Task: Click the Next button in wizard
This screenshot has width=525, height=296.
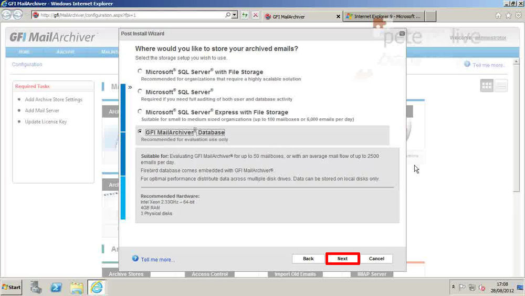Action: click(342, 259)
